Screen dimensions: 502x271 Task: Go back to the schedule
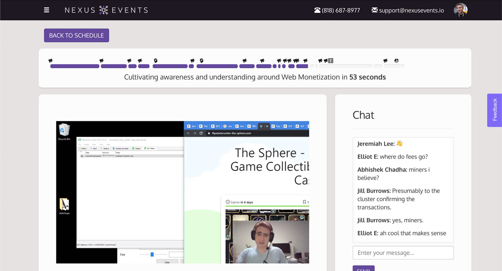point(77,36)
